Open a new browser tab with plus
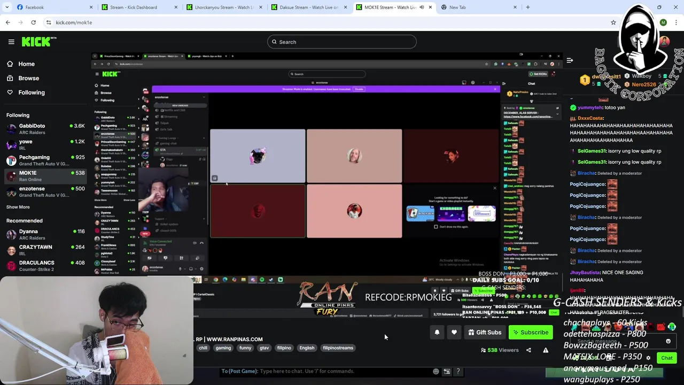The height and width of the screenshot is (385, 684). [528, 7]
